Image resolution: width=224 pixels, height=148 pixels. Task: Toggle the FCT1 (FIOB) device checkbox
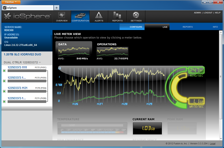(x=4, y=101)
